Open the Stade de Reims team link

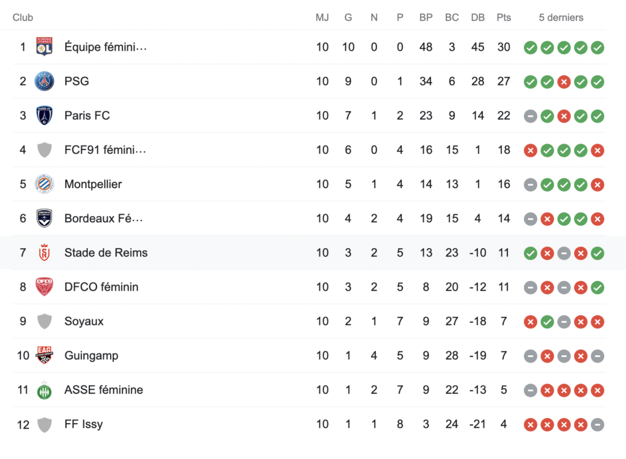click(106, 253)
